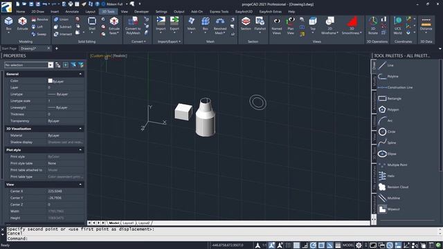This screenshot has width=443, height=249.
Task: Open the Ribbon Full workspace dropdown
Action: point(127,4)
